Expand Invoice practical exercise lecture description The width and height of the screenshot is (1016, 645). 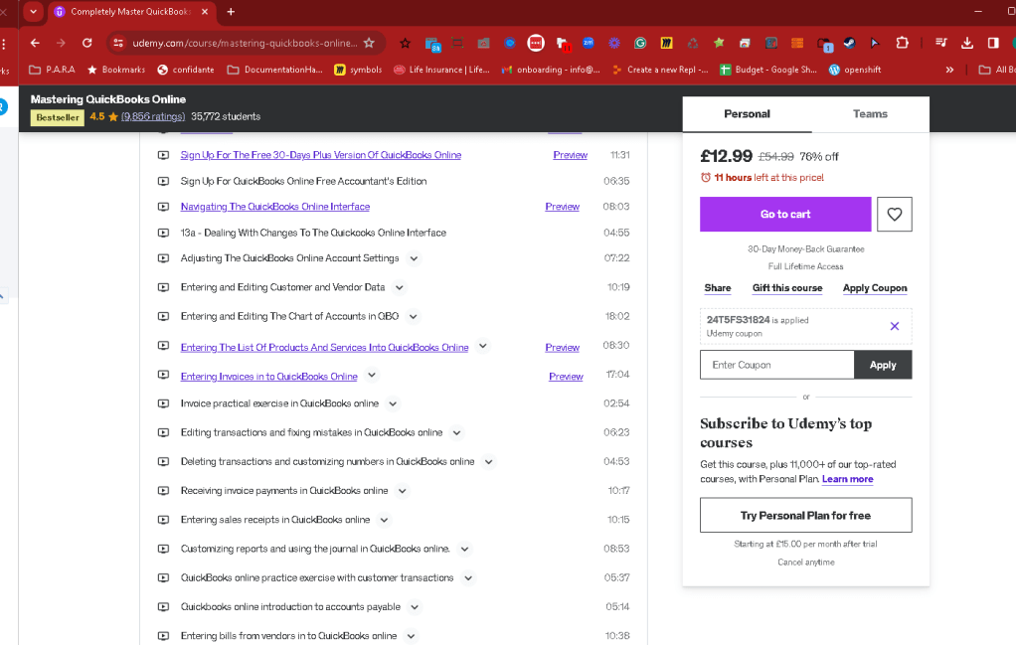(393, 404)
